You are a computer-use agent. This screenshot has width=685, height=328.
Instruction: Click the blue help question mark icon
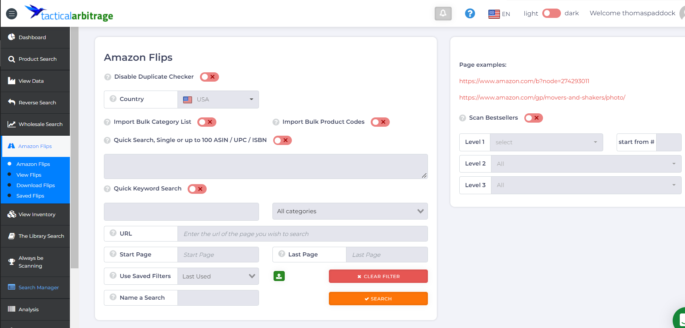point(470,13)
